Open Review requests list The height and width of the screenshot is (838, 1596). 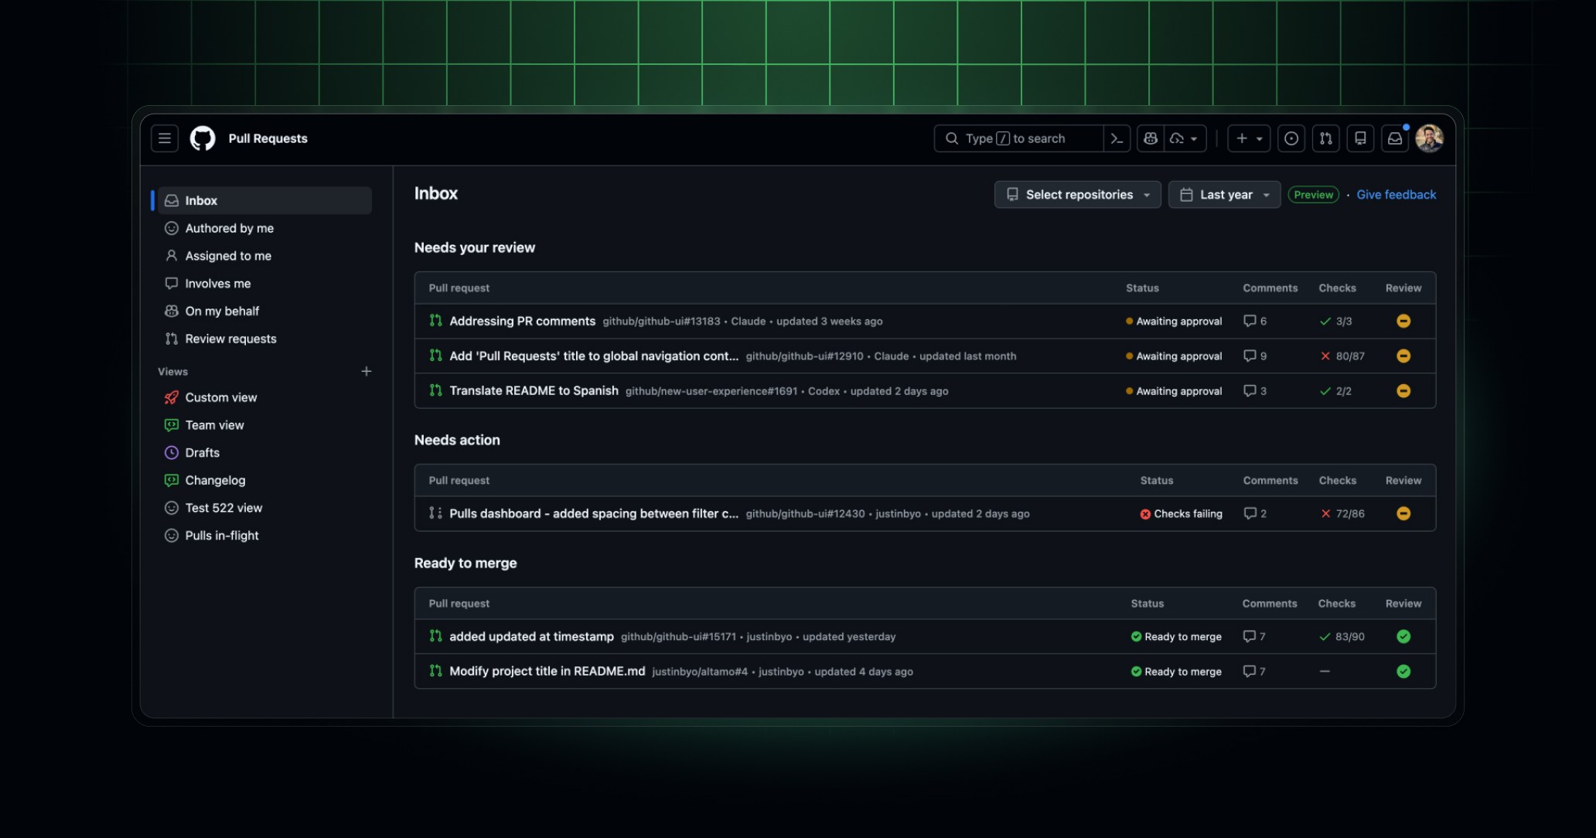pyautogui.click(x=264, y=339)
